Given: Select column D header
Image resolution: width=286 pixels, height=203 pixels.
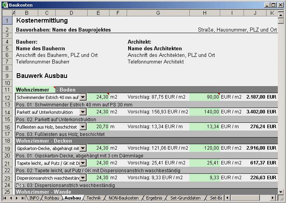Looking at the screenshot, I should 72,13.
